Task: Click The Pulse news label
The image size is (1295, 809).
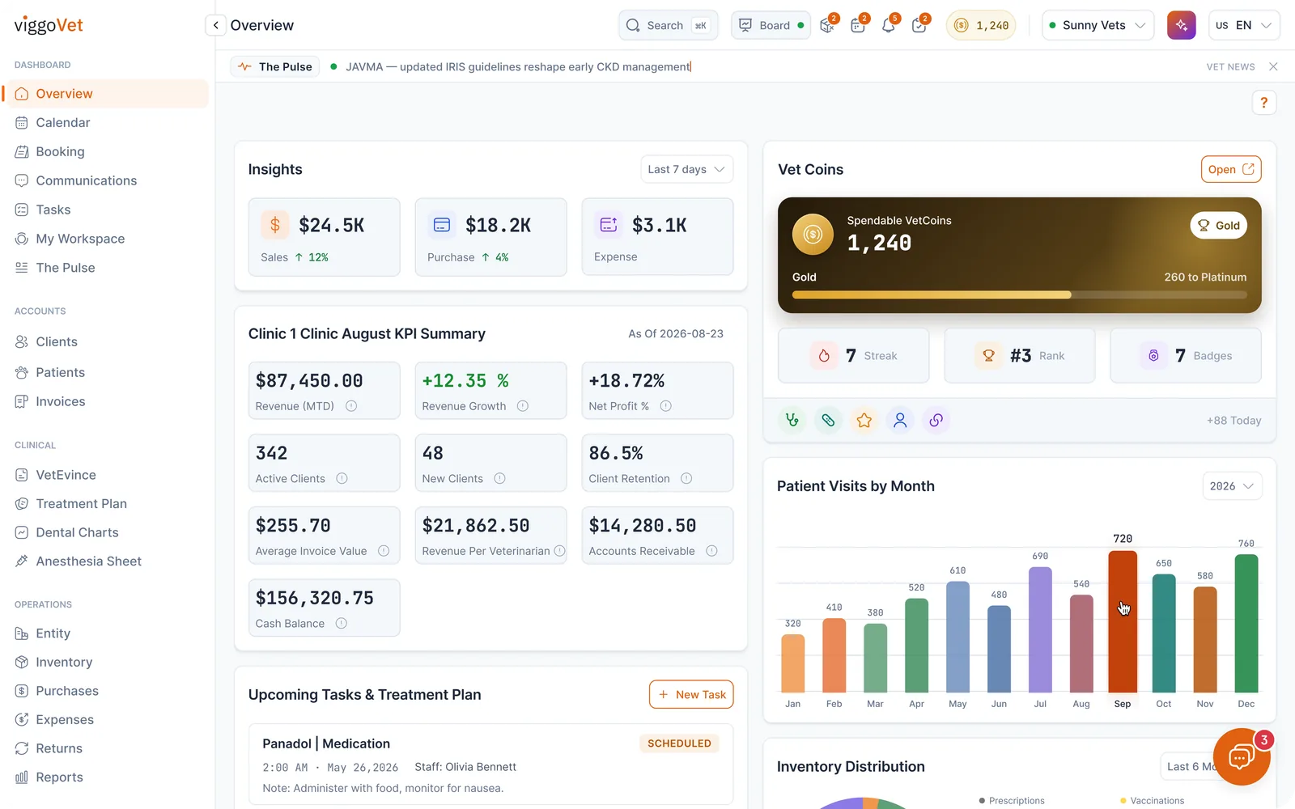Action: click(275, 66)
